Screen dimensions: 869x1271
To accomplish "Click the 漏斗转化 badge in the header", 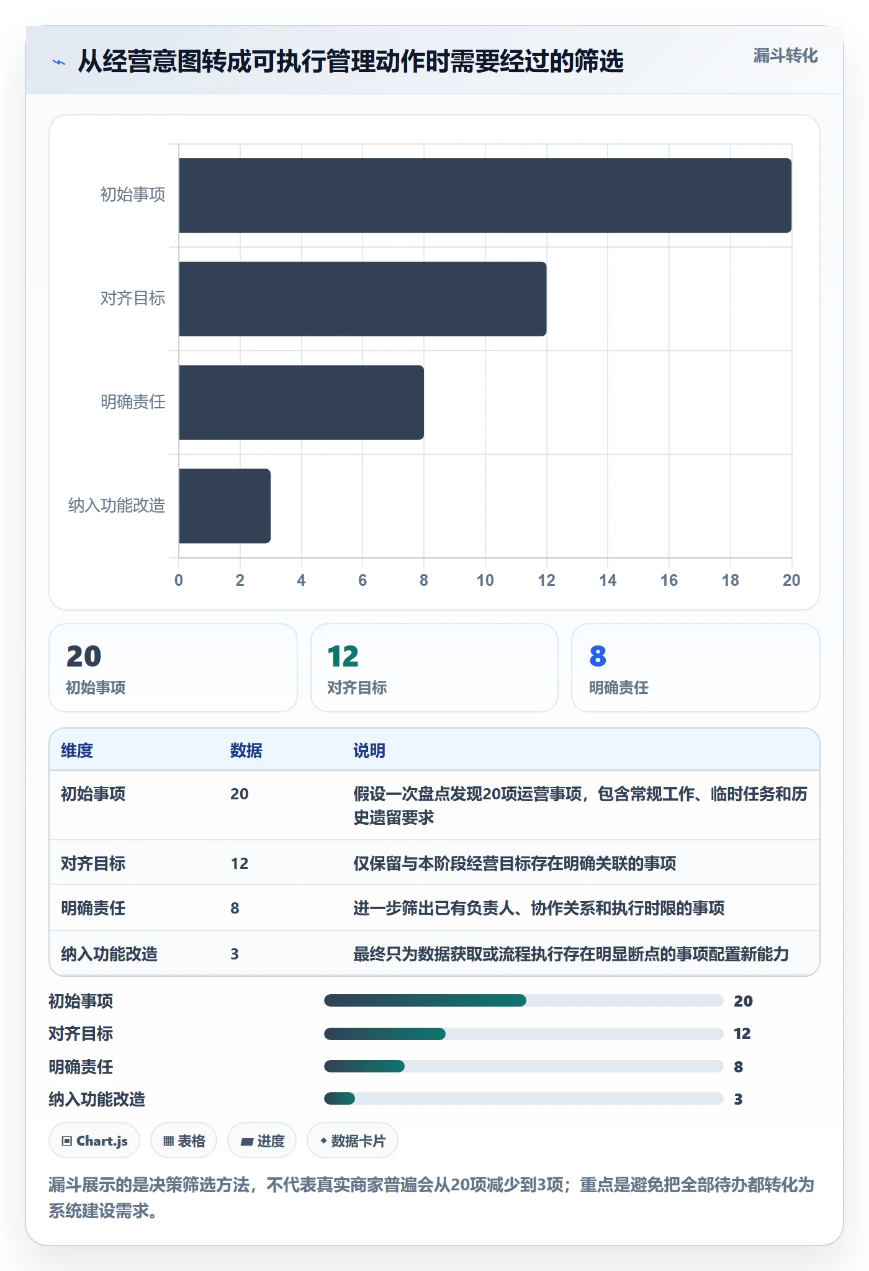I will tap(785, 56).
